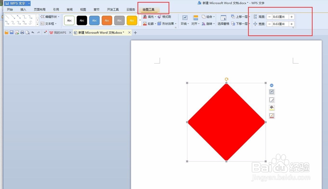Click the undo arrow icon
The height and width of the screenshot is (189, 328).
tap(33, 32)
